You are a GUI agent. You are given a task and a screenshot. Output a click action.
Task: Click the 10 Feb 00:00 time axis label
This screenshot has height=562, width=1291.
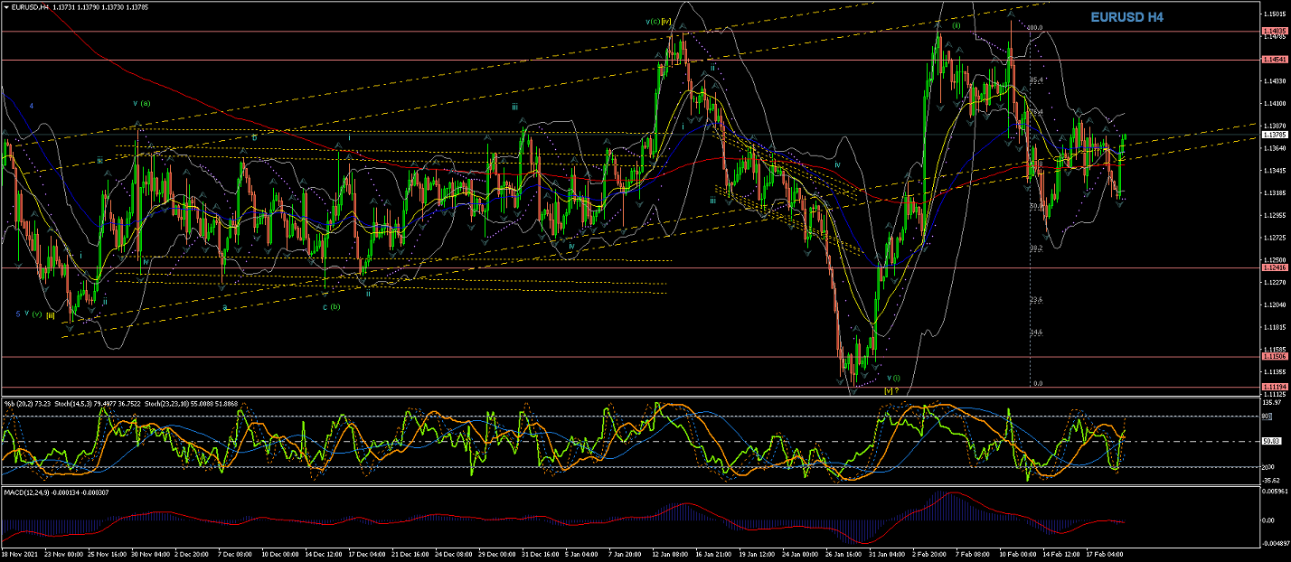click(x=1016, y=554)
